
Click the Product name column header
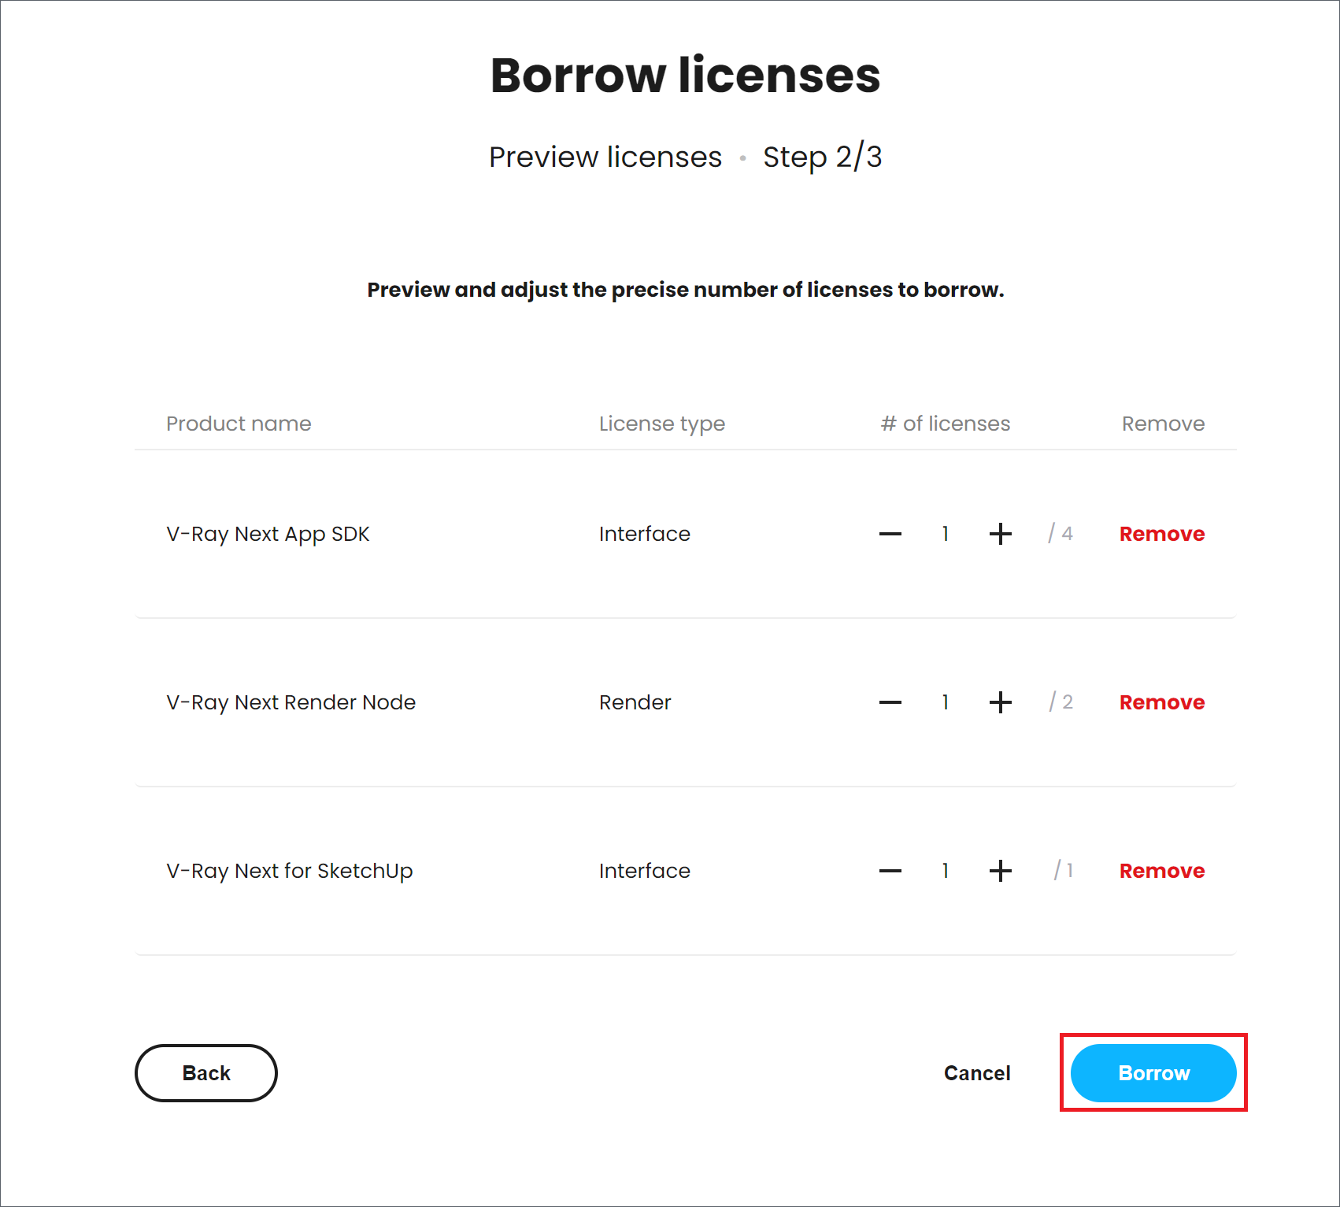tap(239, 424)
